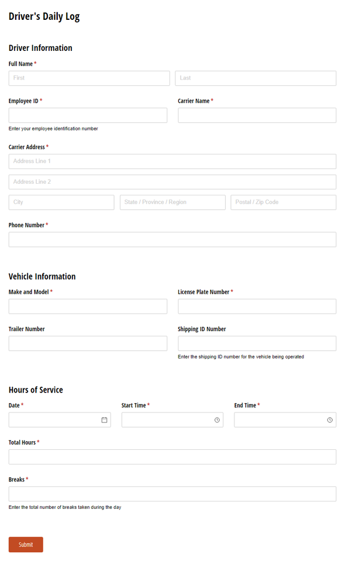The height and width of the screenshot is (561, 345).
Task: Focus the First name field
Action: click(89, 78)
